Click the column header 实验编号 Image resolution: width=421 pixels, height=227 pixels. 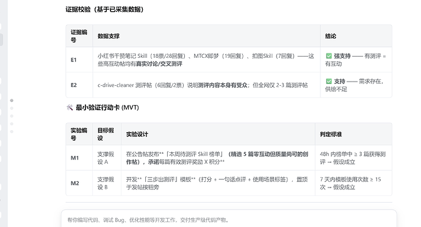click(79, 134)
